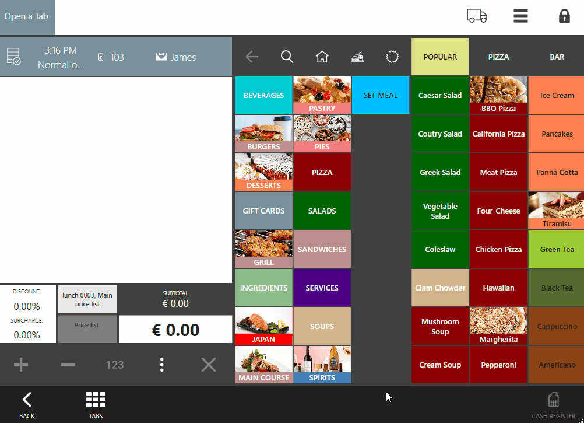Open the Tabs grid view
Viewport: 584px width, 423px height.
coord(96,404)
